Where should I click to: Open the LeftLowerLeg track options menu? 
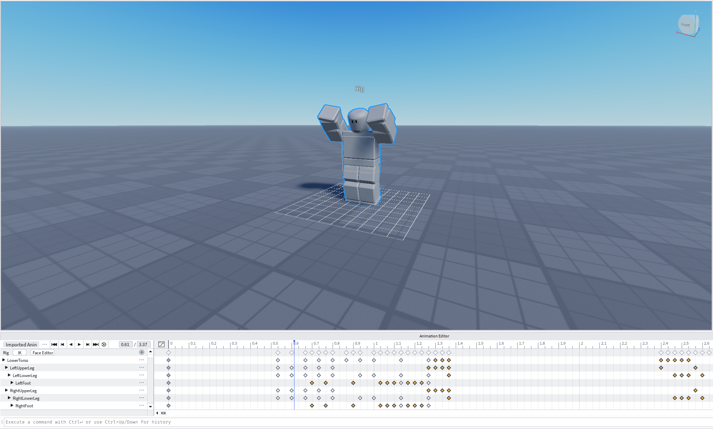tap(142, 375)
